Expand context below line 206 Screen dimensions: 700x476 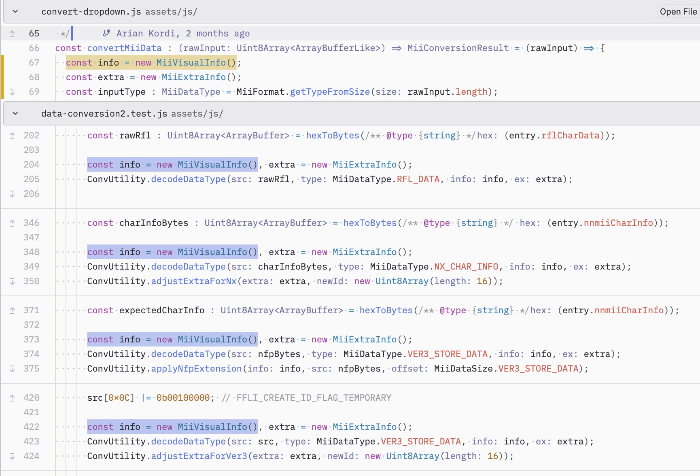click(x=12, y=194)
